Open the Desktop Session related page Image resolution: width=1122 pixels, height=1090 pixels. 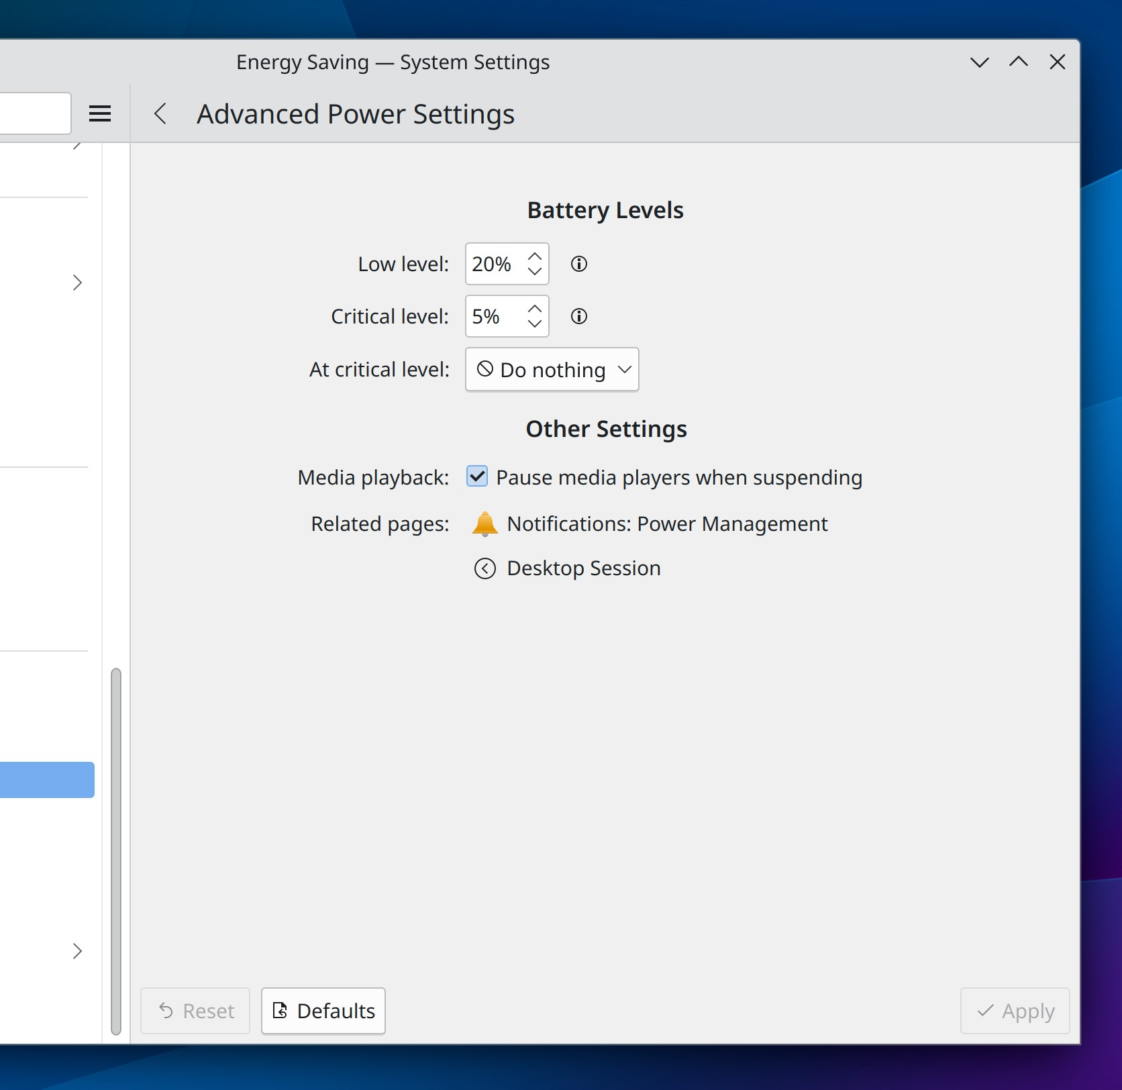583,568
